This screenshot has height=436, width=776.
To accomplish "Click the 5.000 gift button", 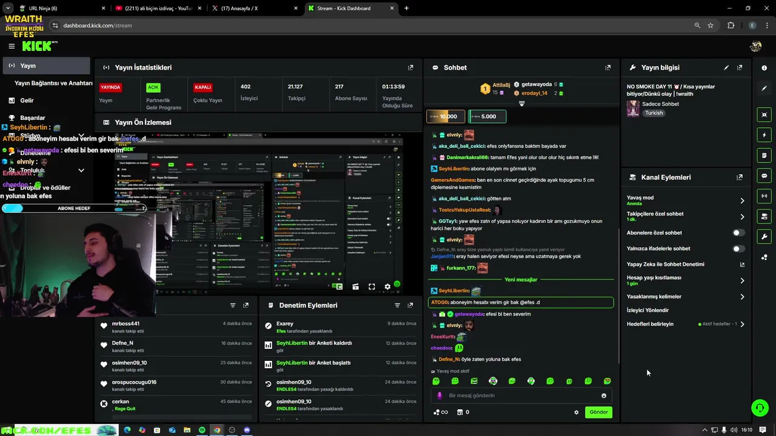I will (x=487, y=116).
